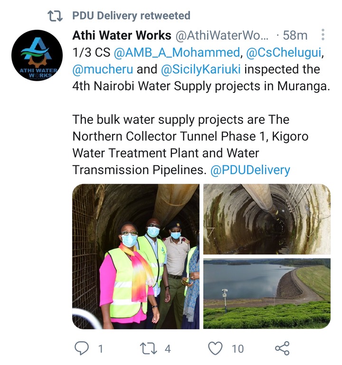The height and width of the screenshot is (365, 342).
Task: Visit the @mucheru profile mention
Action: click(103, 69)
